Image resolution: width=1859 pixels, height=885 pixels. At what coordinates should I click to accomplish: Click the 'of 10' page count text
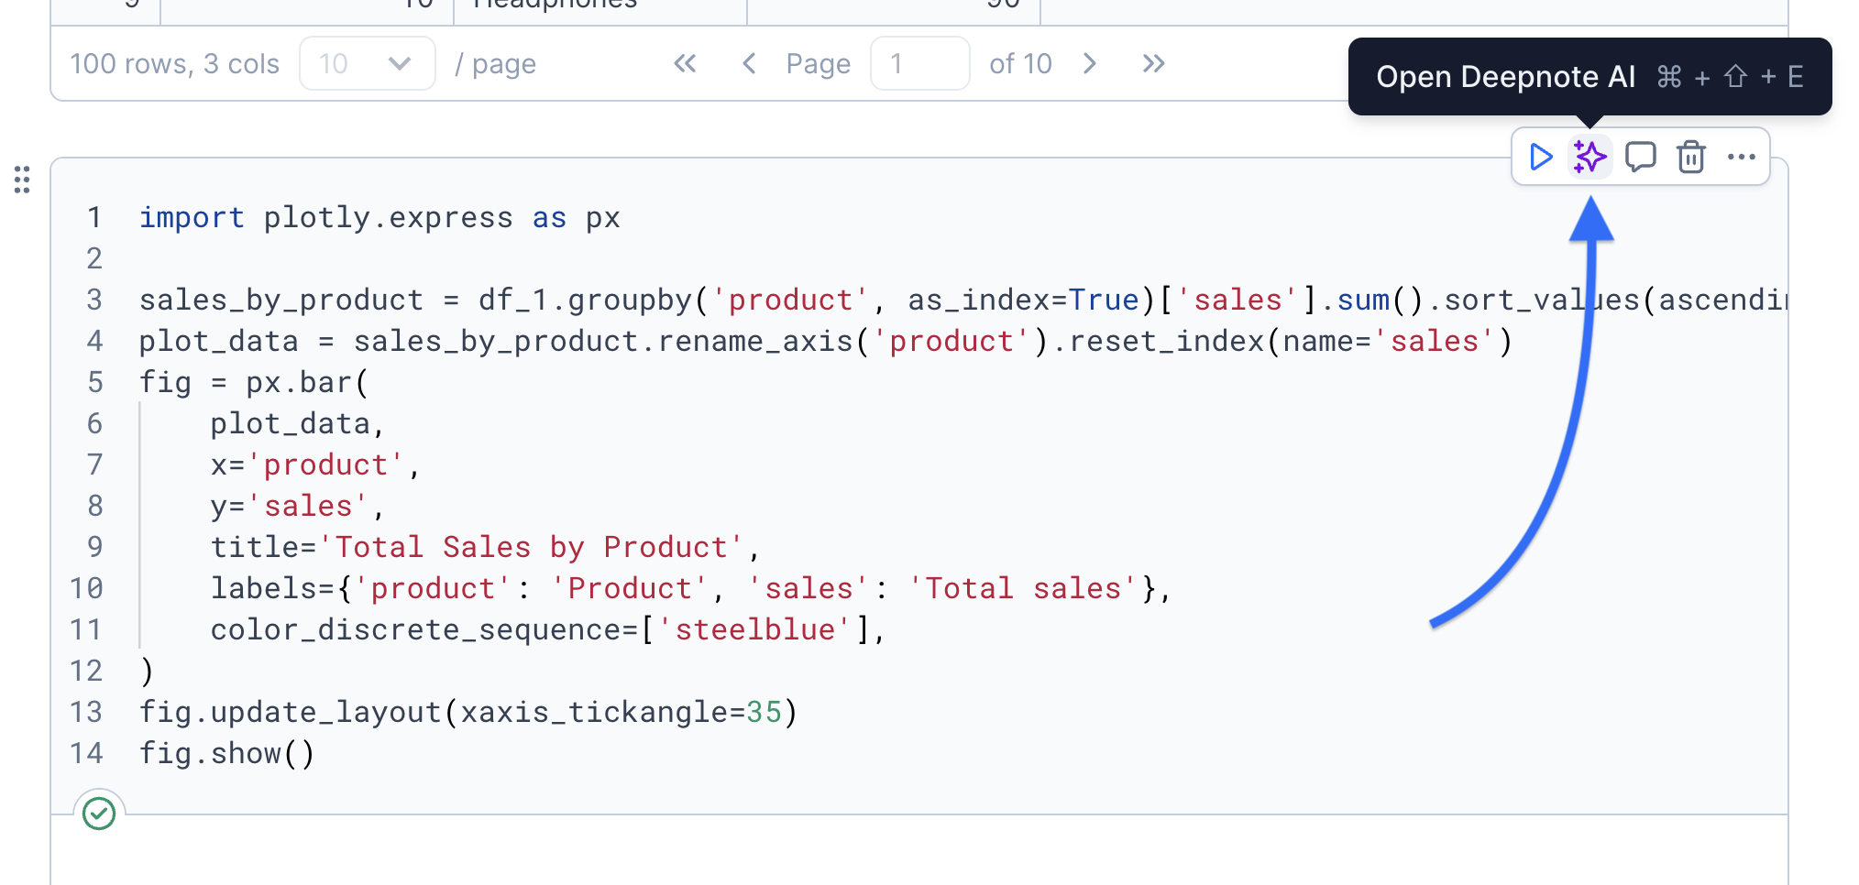pyautogui.click(x=1020, y=63)
